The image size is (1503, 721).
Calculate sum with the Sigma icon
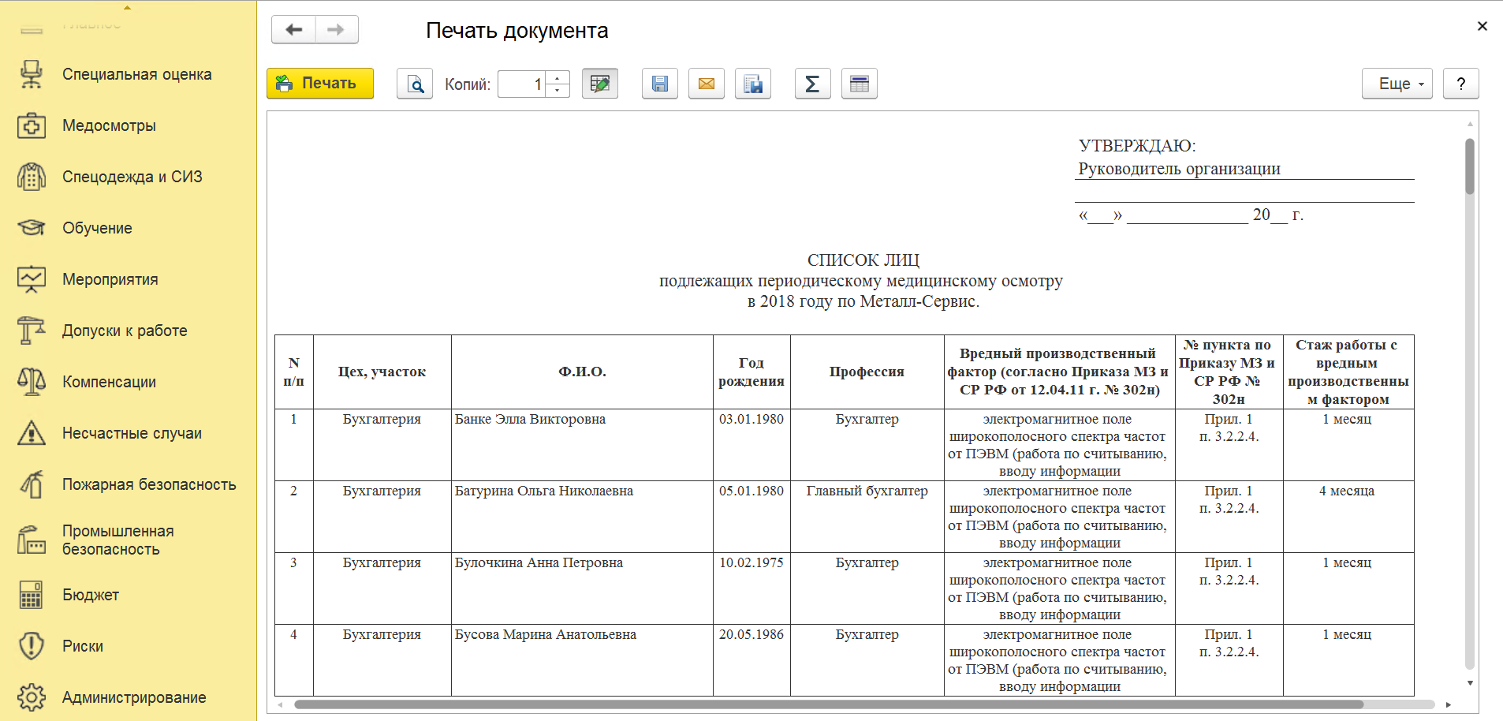(813, 84)
